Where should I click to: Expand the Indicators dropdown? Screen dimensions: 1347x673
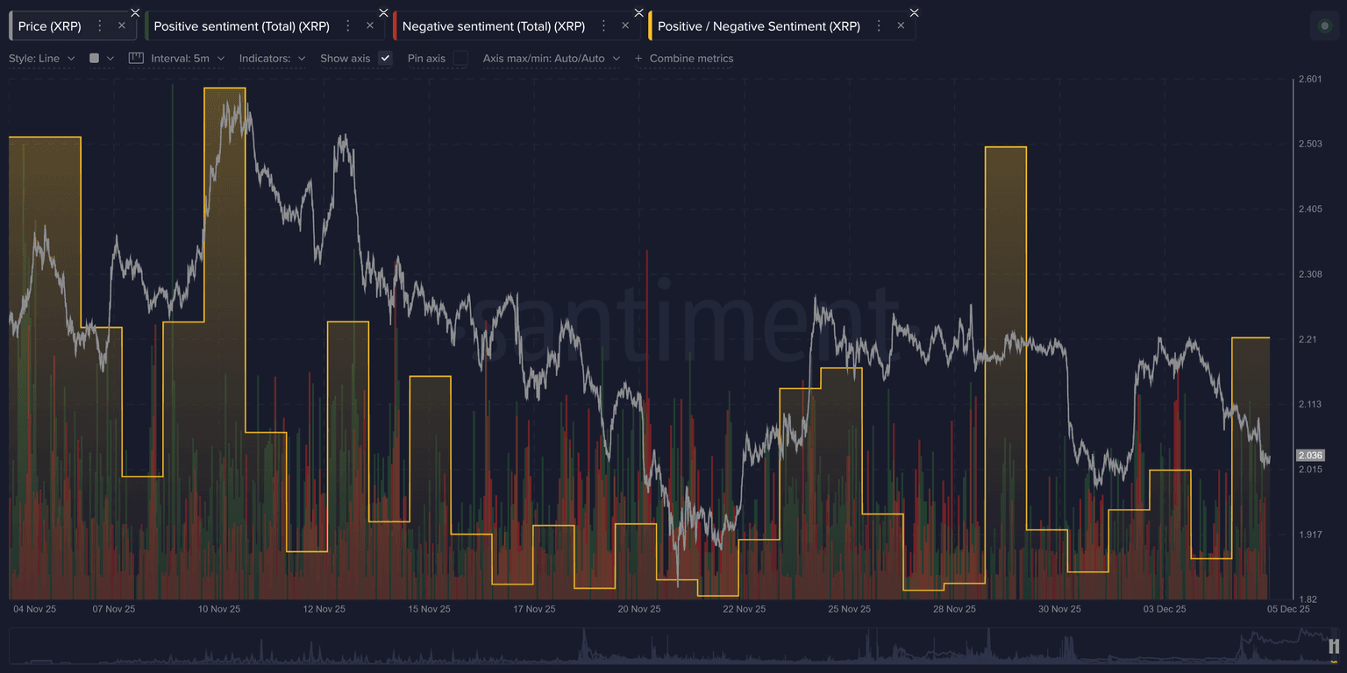pos(272,59)
